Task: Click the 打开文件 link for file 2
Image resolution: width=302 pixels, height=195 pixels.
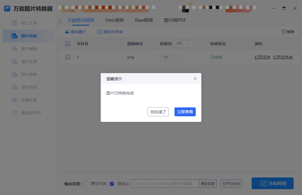Action: (263, 57)
